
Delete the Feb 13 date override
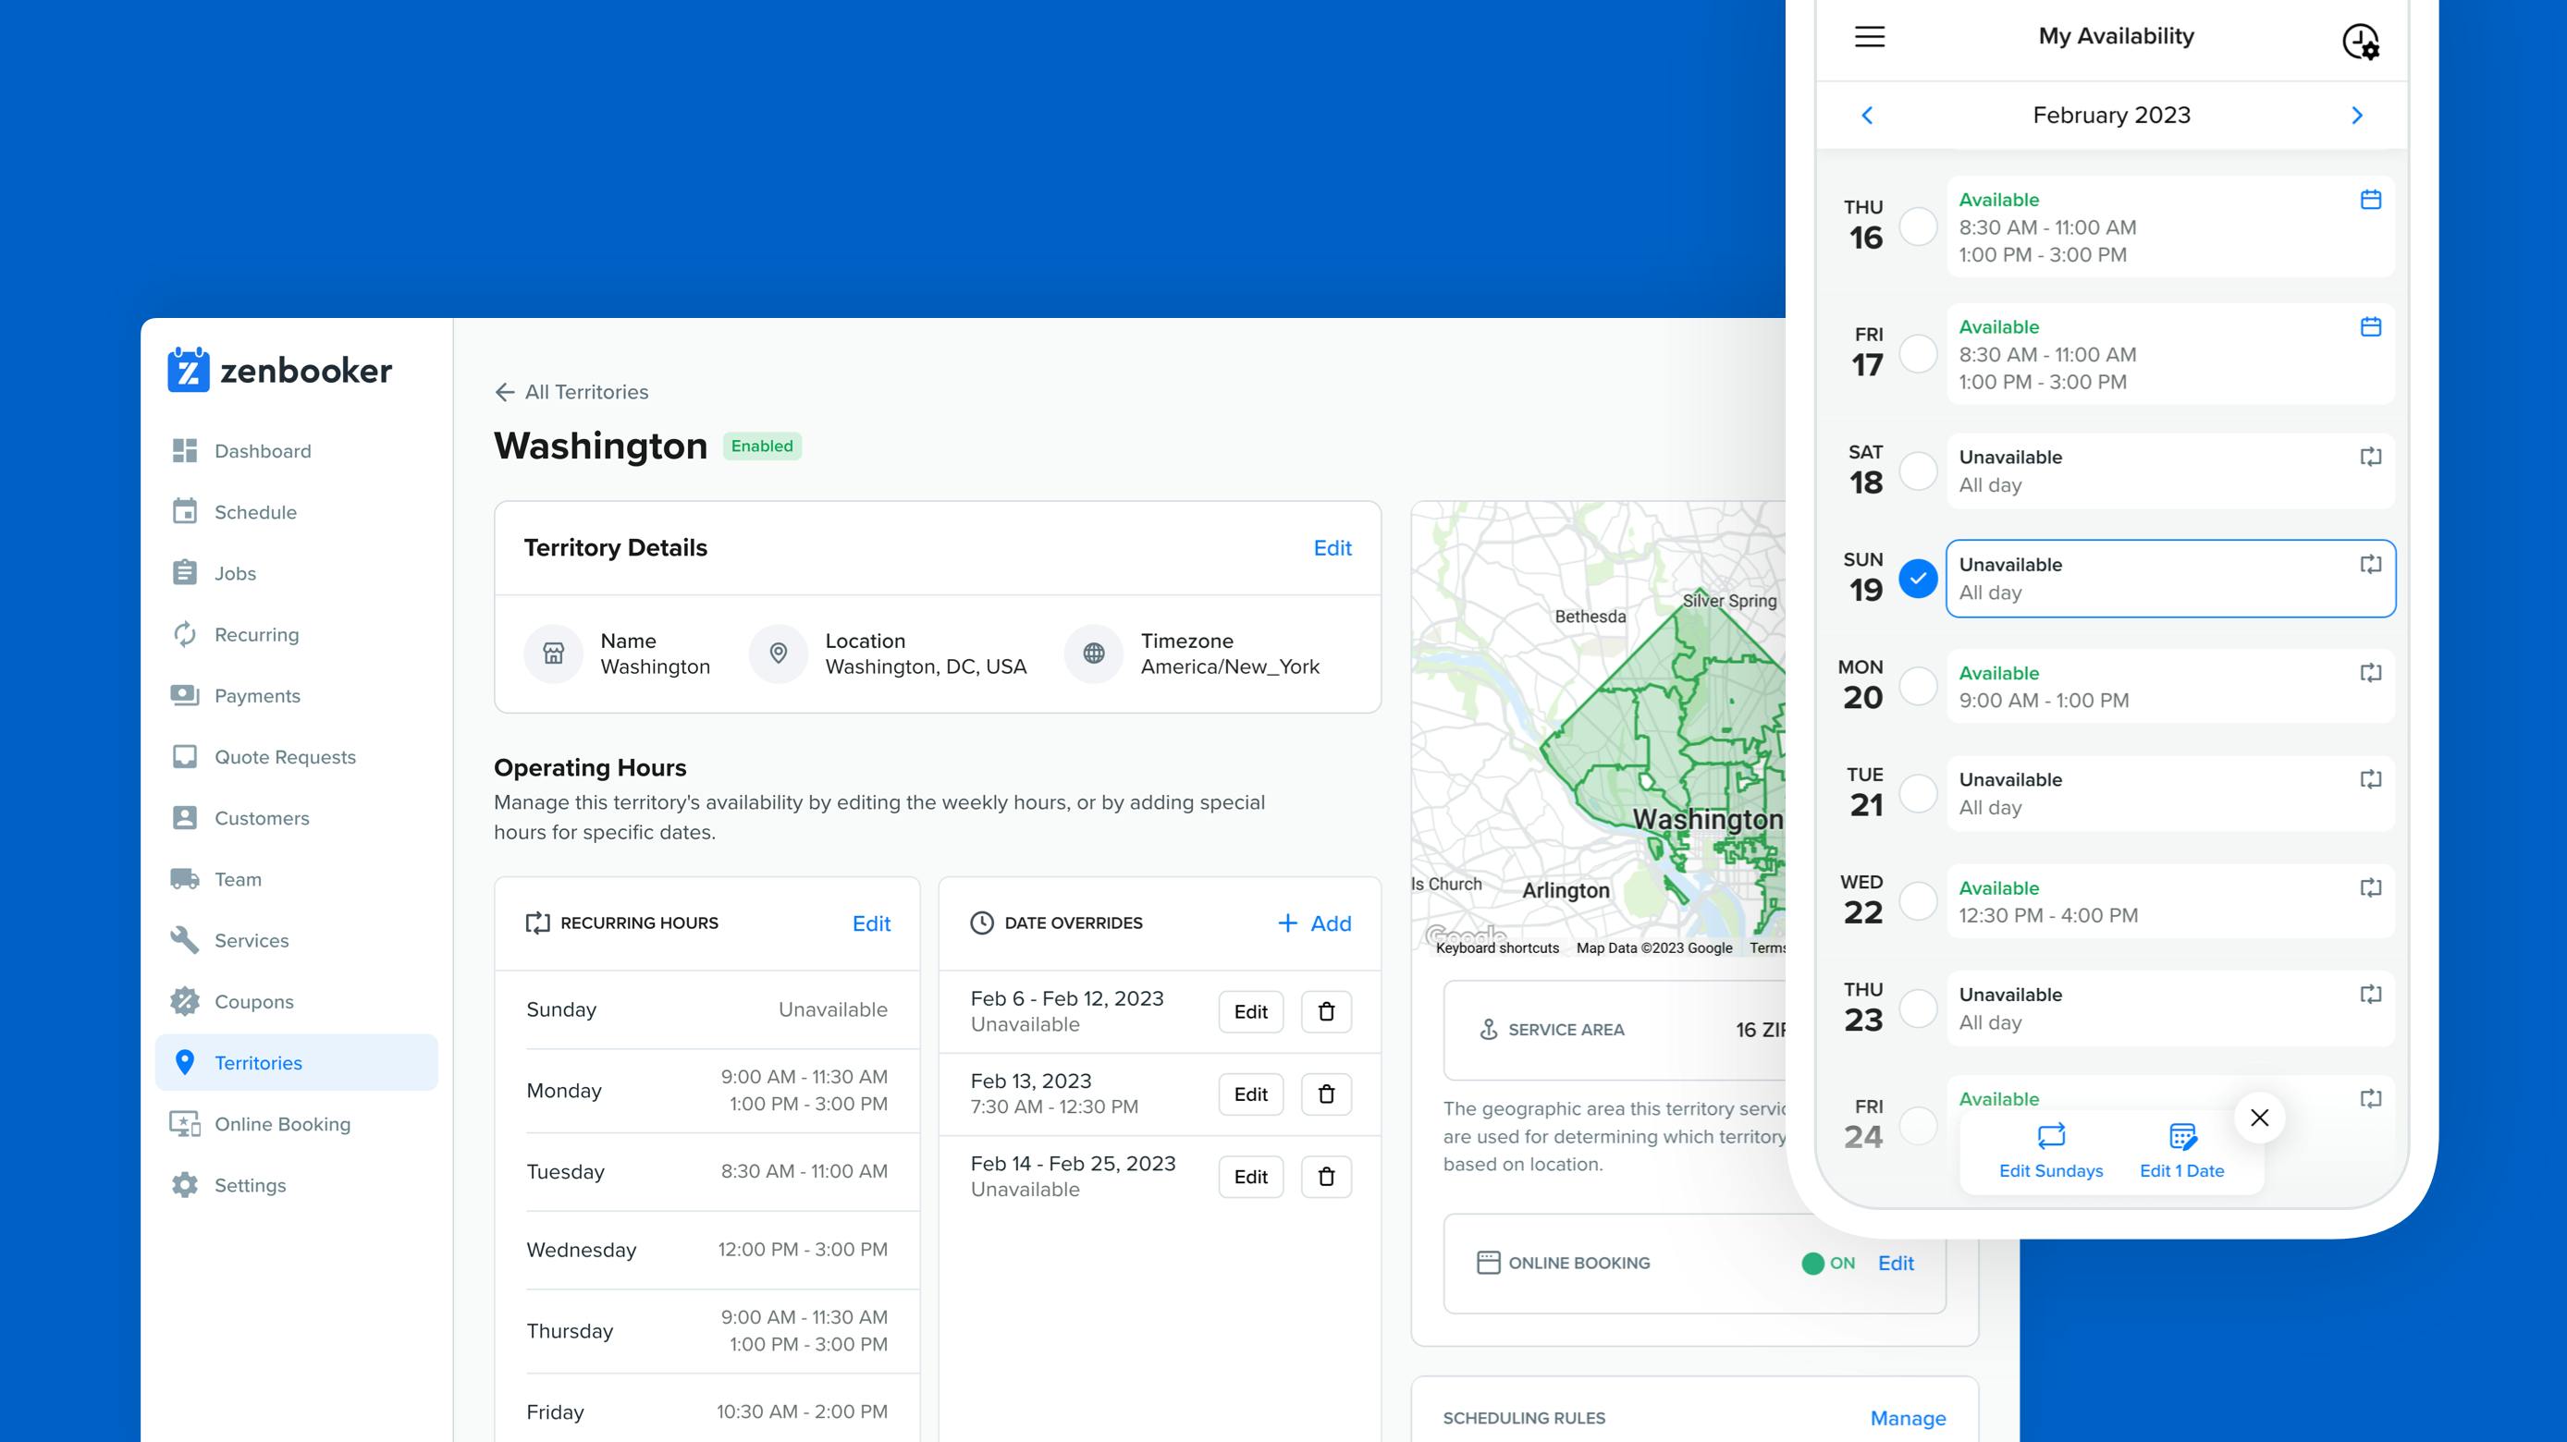(1326, 1094)
